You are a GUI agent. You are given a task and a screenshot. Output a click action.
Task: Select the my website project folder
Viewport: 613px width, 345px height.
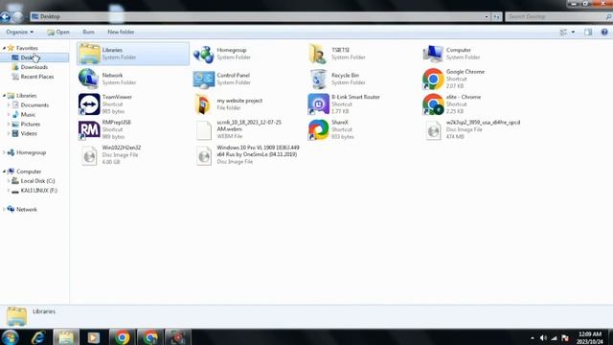click(x=203, y=104)
